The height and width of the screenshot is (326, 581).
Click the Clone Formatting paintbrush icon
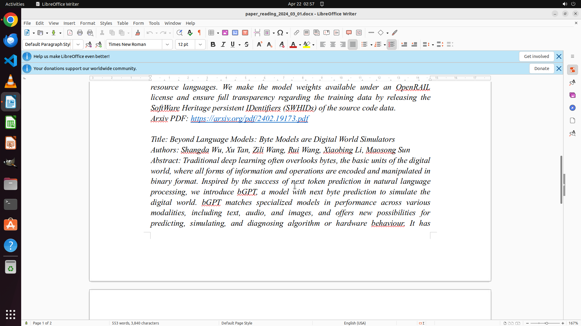pyautogui.click(x=138, y=33)
